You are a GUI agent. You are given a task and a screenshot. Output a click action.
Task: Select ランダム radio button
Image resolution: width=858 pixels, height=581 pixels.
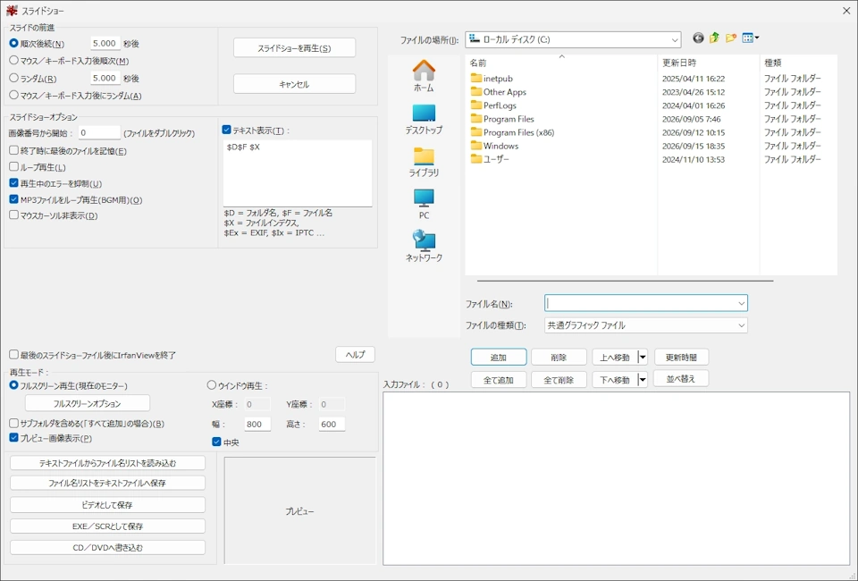pyautogui.click(x=13, y=79)
